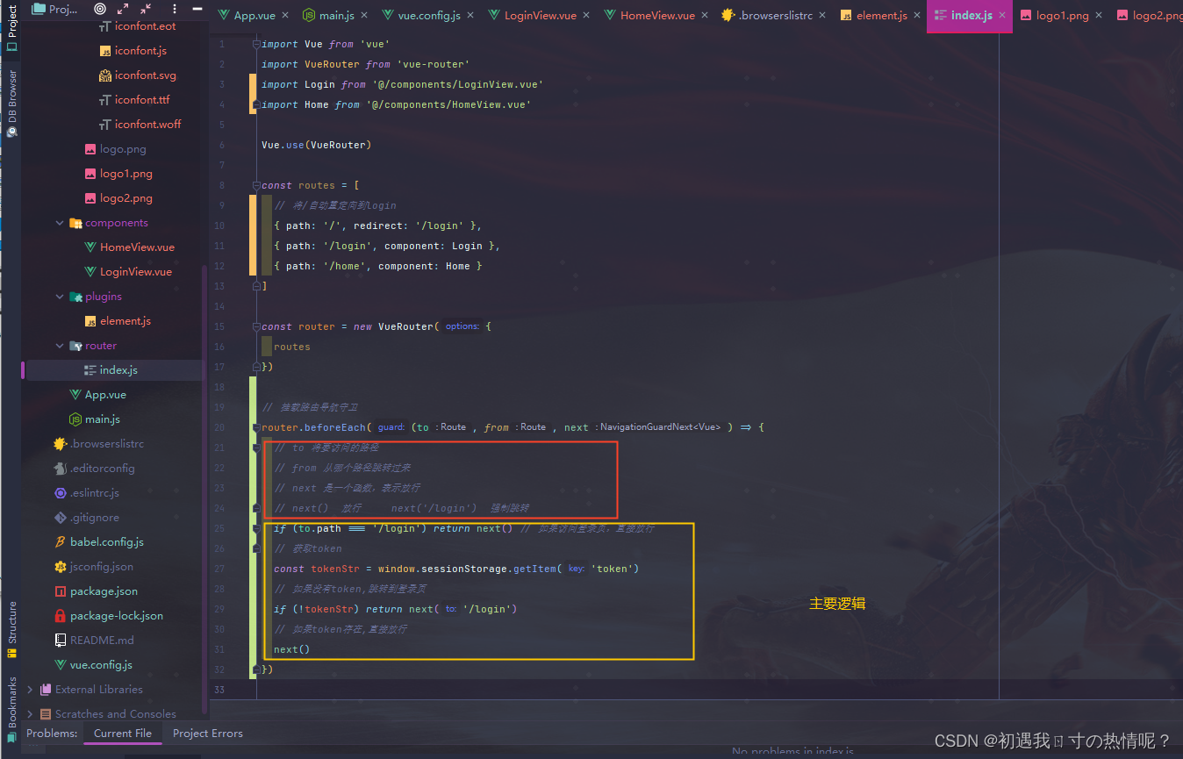Close the .browserslistrc editor tab
This screenshot has height=759, width=1183.
pos(822,16)
